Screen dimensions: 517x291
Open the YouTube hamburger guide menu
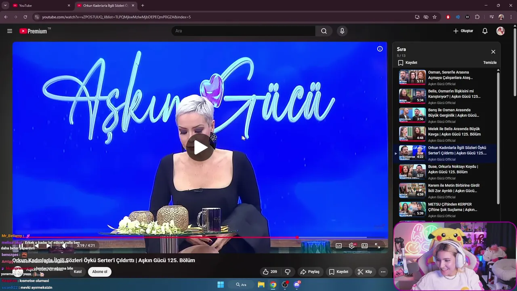point(10,31)
